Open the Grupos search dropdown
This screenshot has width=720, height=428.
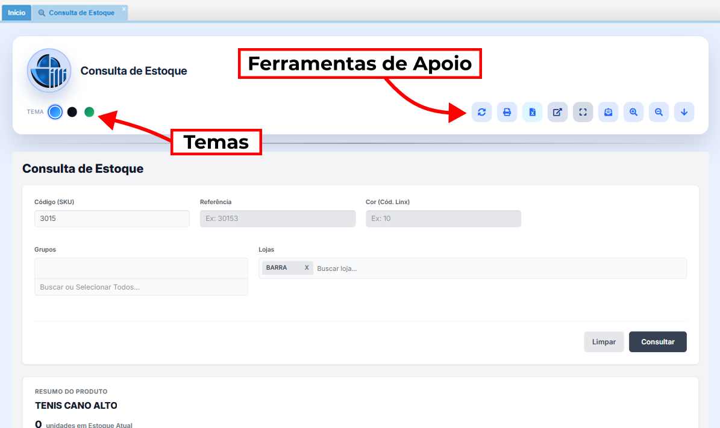(x=141, y=287)
